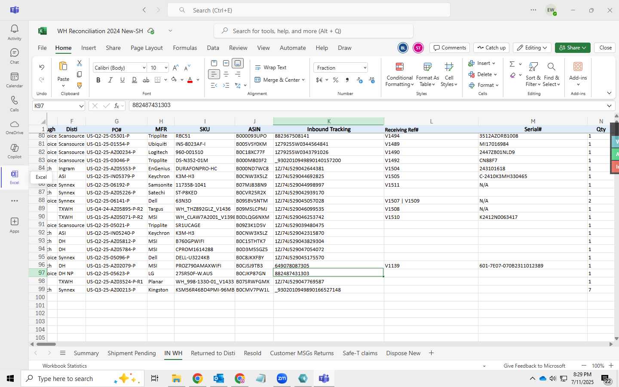Open Workbook Statistics
This screenshot has height=387, width=619.
coord(64,366)
